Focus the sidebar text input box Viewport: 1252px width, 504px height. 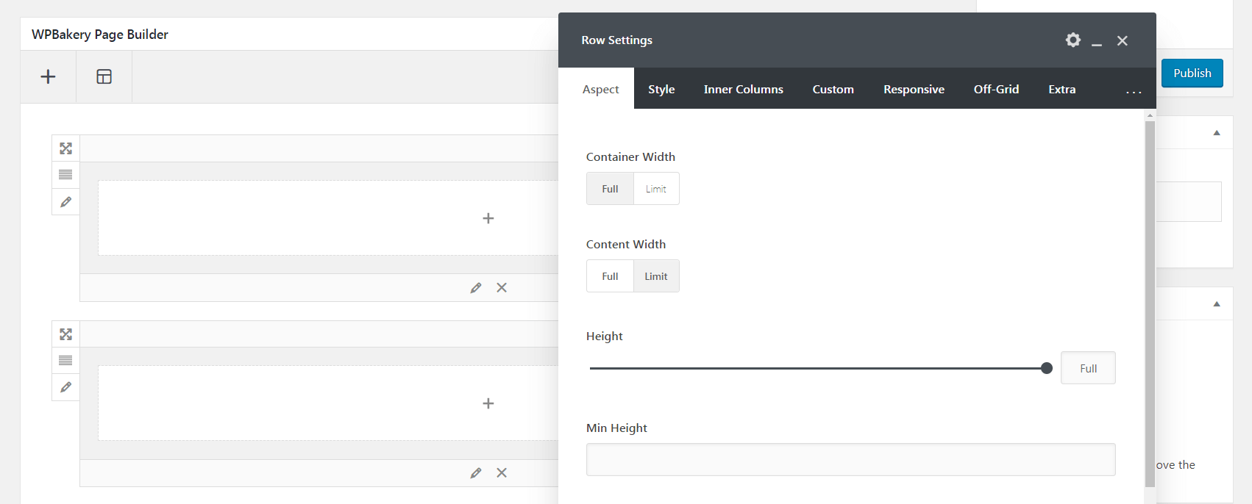coord(1189,202)
